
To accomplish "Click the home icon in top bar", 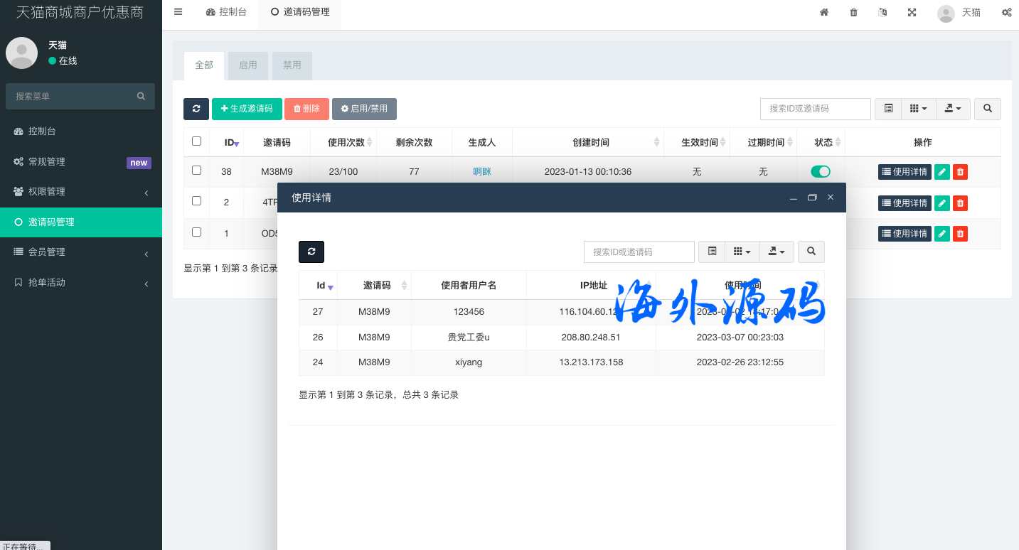I will 824,12.
